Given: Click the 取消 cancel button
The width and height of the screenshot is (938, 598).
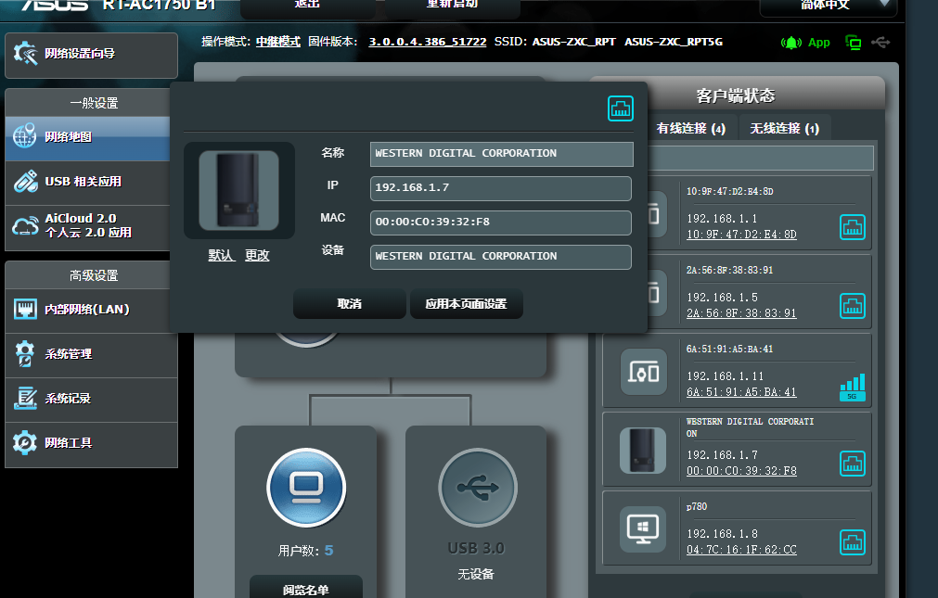Looking at the screenshot, I should click(x=350, y=304).
